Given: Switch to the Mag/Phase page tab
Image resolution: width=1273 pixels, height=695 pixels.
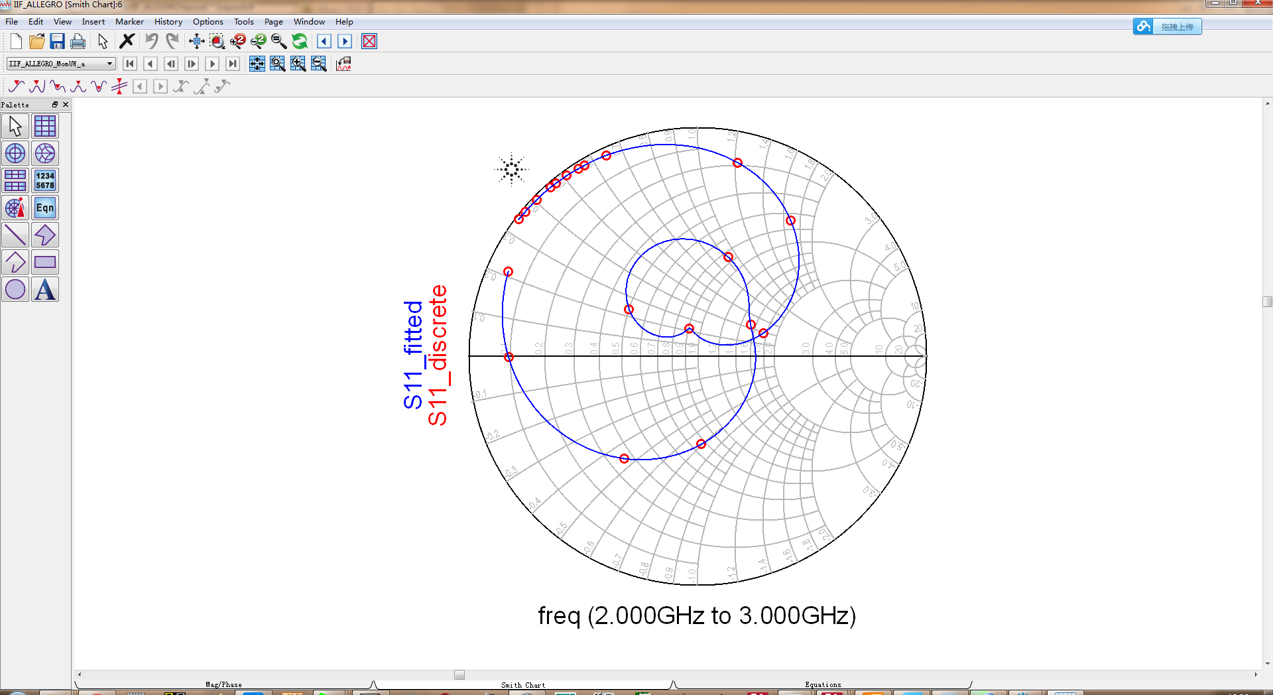Looking at the screenshot, I should pos(224,684).
